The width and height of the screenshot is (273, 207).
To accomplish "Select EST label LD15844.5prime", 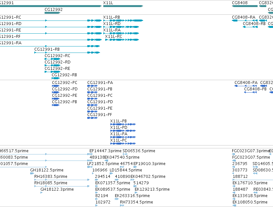I will click(x=126, y=170).
